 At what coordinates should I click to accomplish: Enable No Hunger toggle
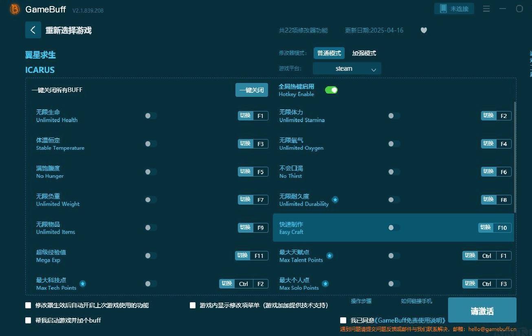(x=151, y=172)
